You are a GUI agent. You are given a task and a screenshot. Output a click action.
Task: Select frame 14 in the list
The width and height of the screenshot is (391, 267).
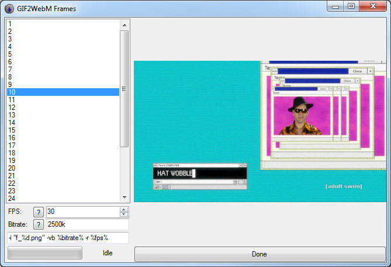coord(63,123)
